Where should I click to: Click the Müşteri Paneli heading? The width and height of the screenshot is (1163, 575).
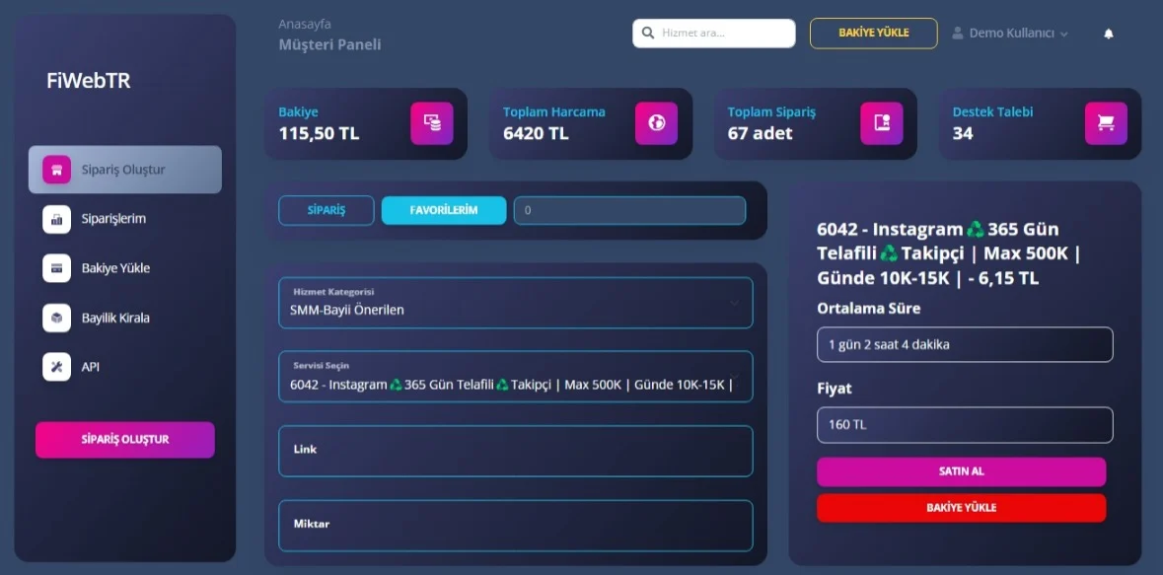coord(330,44)
